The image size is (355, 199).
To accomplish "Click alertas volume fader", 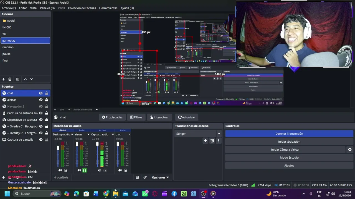I will pos(77,144).
